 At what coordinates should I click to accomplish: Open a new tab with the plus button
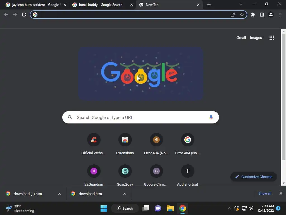click(x=209, y=5)
